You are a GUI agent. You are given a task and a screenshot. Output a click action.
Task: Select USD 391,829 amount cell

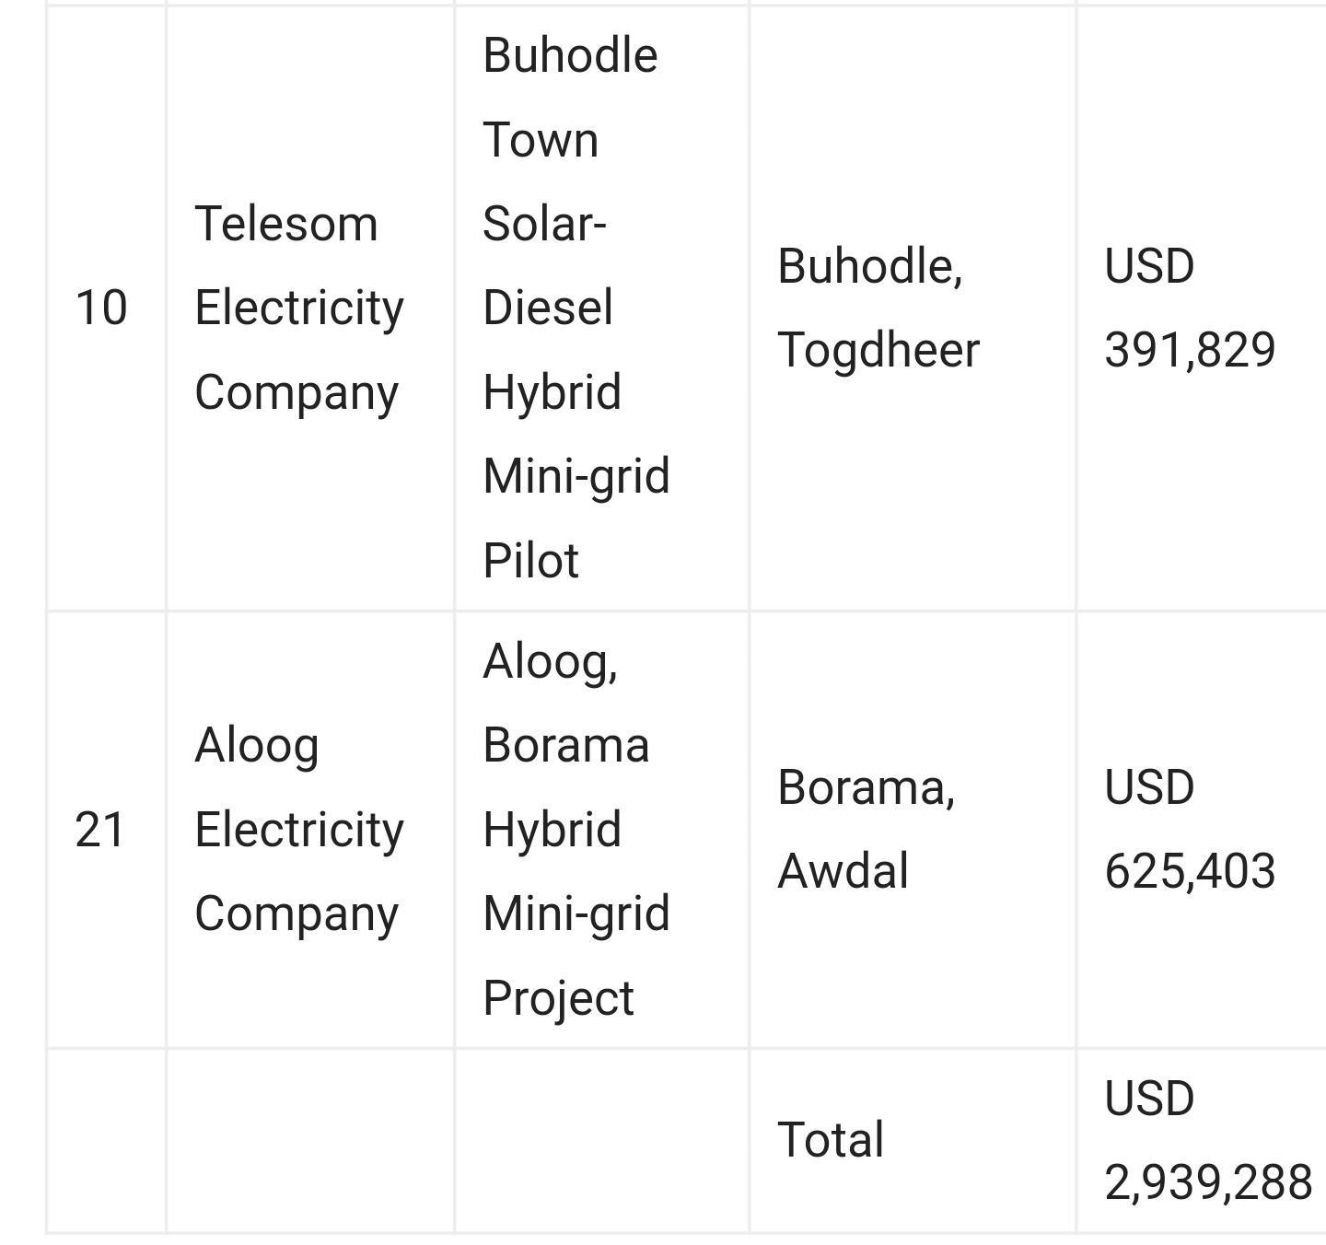(1202, 308)
